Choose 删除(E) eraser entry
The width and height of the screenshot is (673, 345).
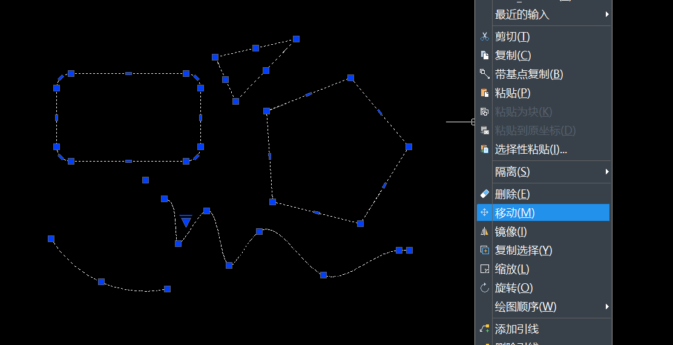point(543,194)
